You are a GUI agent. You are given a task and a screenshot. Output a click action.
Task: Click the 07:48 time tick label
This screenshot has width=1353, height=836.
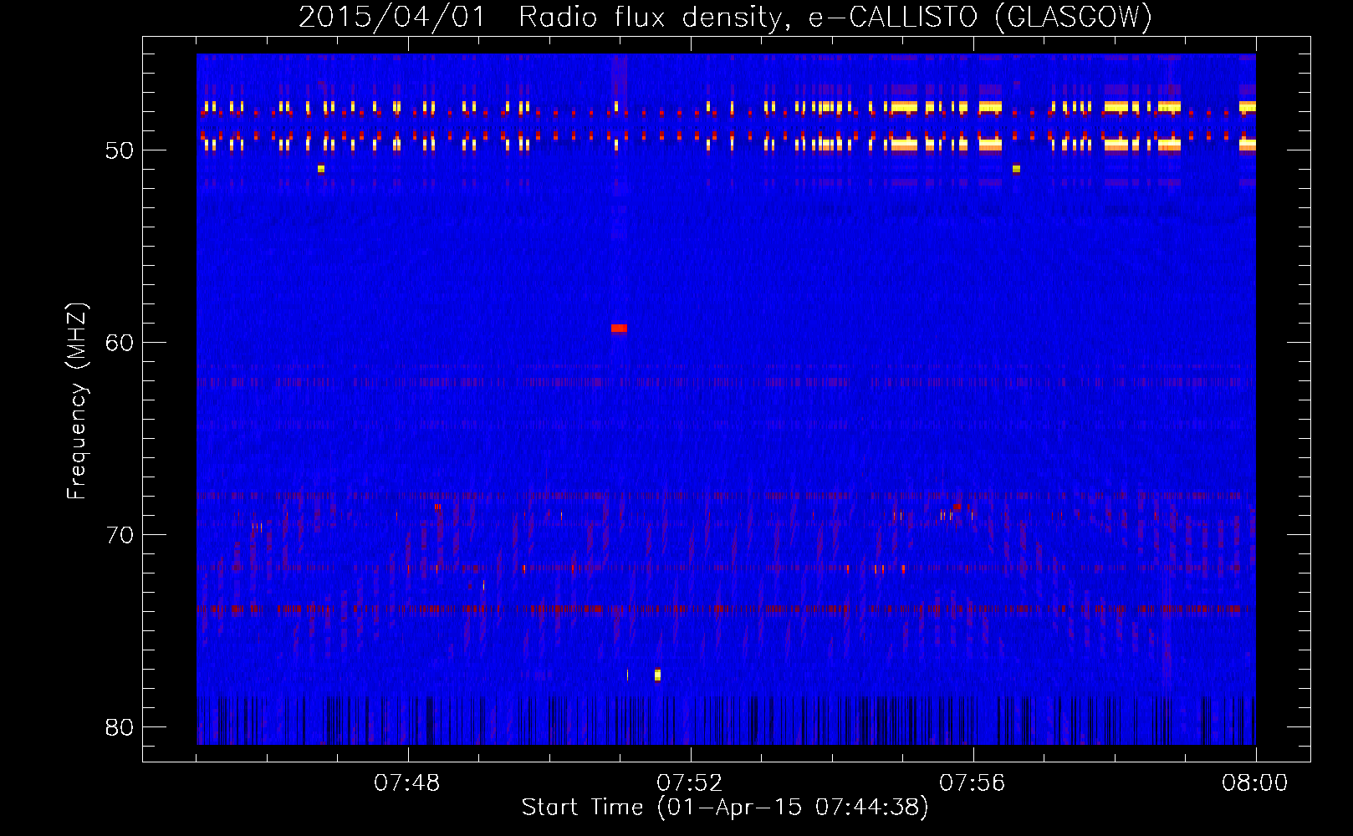(x=407, y=782)
